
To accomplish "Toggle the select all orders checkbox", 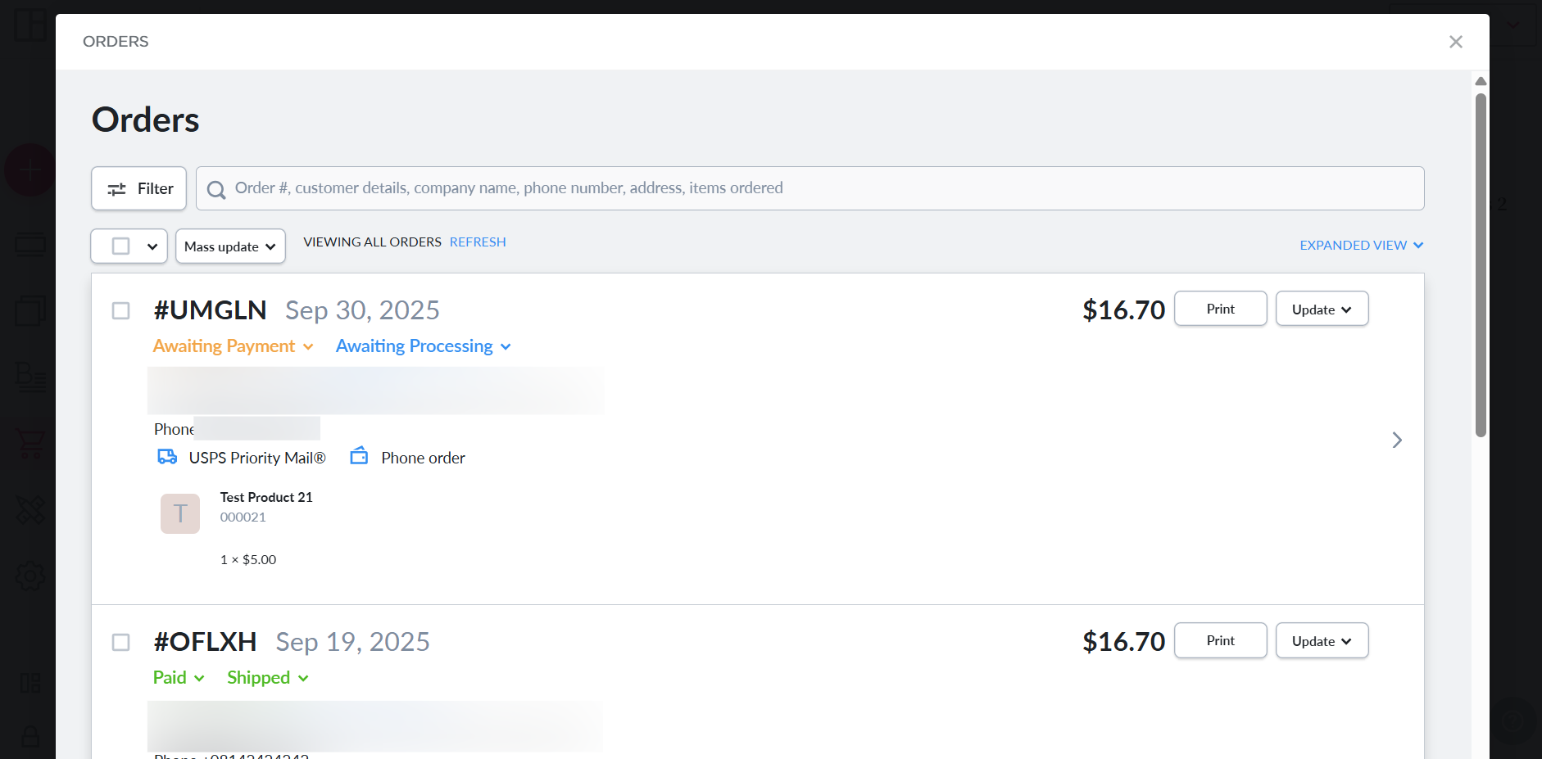I will coord(121,246).
